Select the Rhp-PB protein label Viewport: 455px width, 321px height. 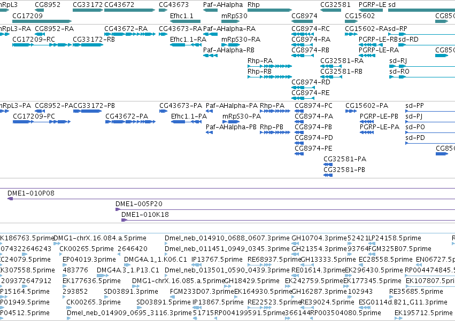point(272,127)
